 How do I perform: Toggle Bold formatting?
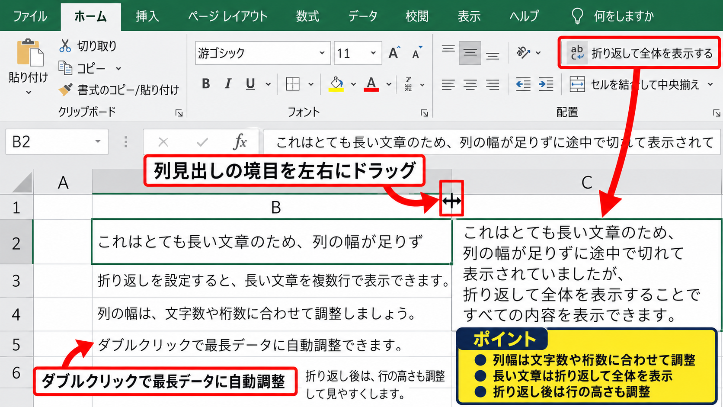tap(206, 84)
